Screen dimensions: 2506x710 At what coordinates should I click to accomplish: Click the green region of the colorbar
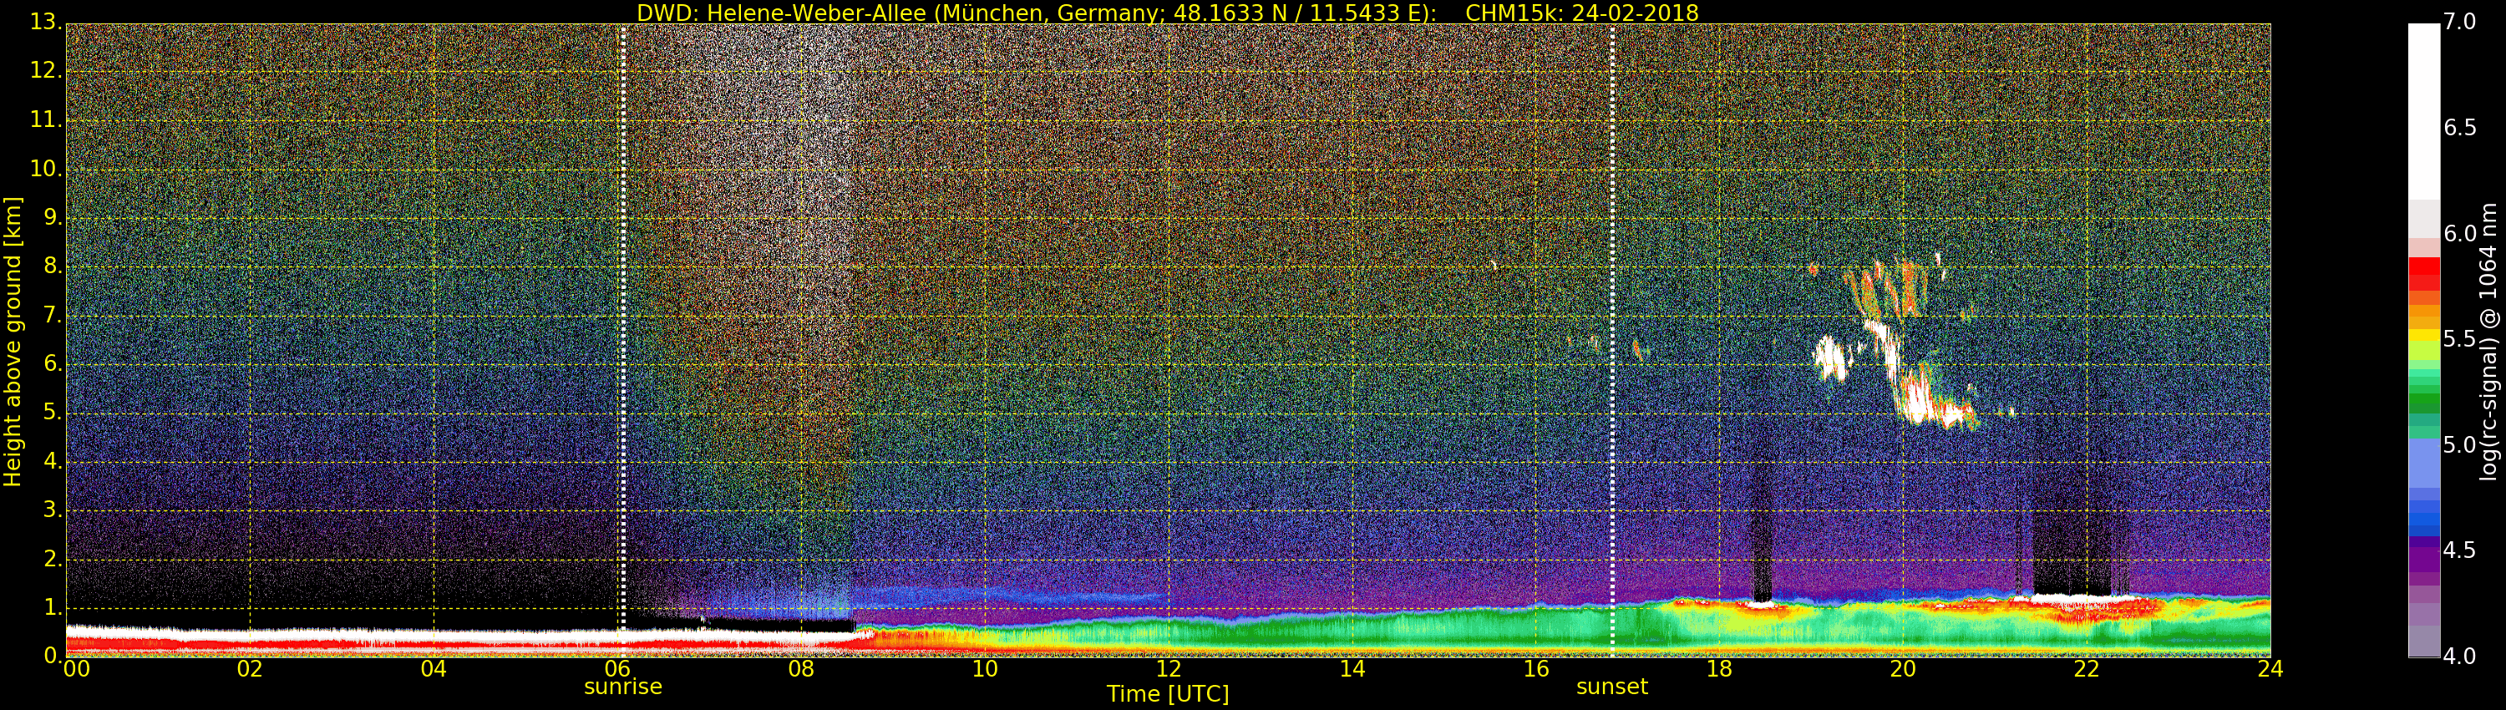(x=2423, y=398)
